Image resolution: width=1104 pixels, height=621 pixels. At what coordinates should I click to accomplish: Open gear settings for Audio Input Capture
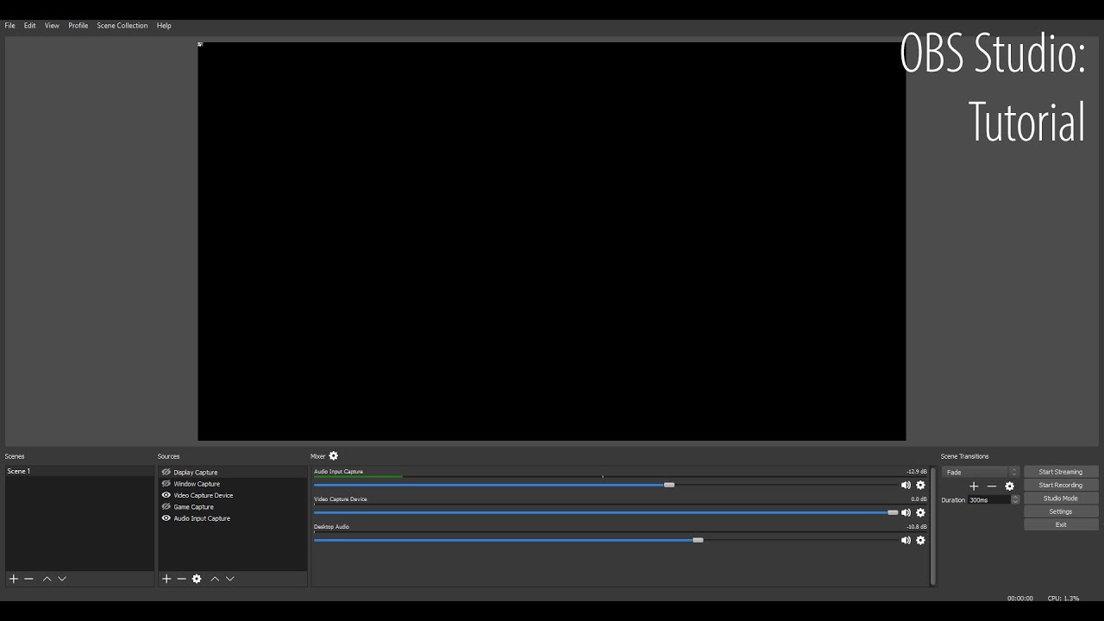click(x=920, y=485)
